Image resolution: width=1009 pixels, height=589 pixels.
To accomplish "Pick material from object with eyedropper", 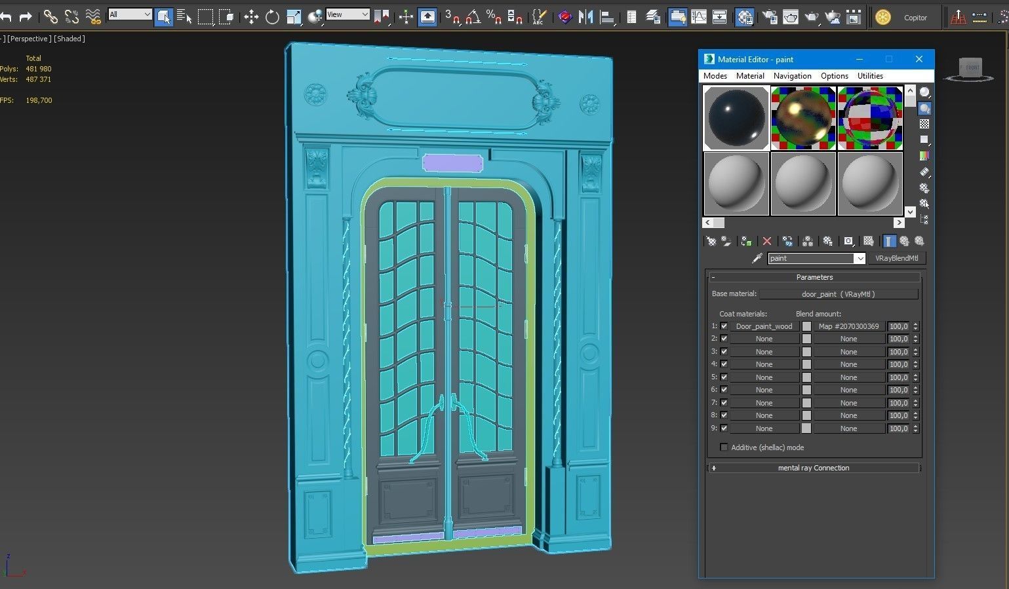I will (x=757, y=258).
